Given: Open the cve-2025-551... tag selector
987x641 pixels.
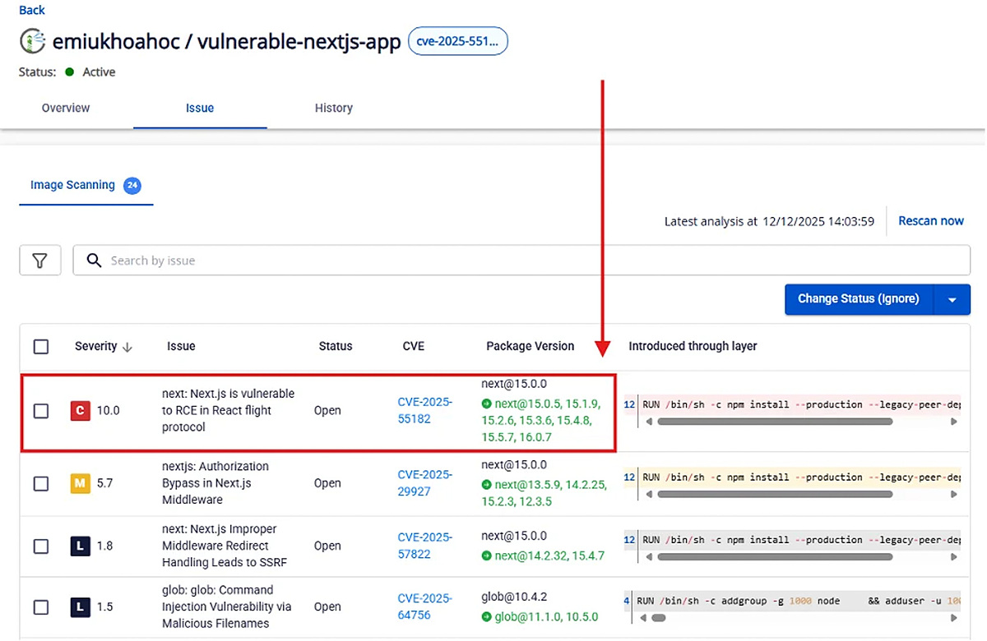Looking at the screenshot, I should point(458,42).
